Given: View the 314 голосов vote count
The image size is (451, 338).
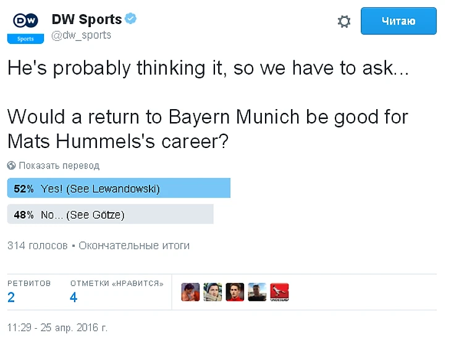Looking at the screenshot, I should click(38, 245).
